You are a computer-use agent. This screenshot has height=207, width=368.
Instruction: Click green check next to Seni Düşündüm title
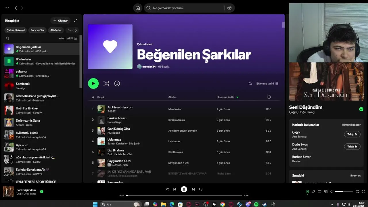[x=361, y=109]
